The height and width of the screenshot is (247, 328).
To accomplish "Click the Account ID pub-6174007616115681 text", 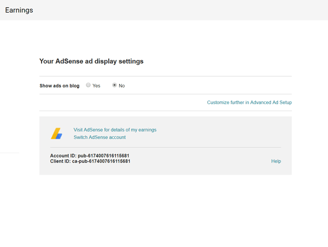I will pos(90,155).
